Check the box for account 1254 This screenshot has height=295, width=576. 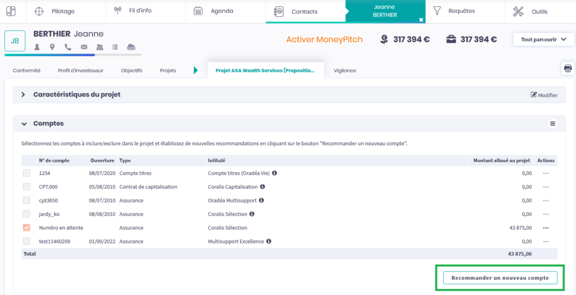click(26, 173)
